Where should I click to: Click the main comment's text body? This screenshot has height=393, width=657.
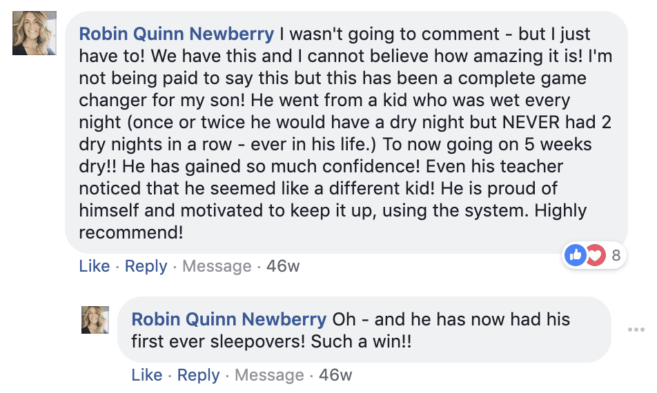[x=345, y=133]
